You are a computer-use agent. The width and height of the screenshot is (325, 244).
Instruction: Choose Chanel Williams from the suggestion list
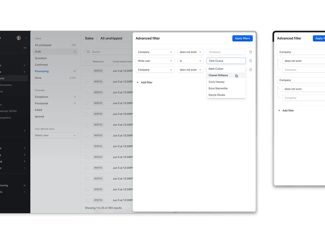226,75
